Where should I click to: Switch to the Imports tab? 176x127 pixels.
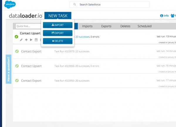coord(87,26)
